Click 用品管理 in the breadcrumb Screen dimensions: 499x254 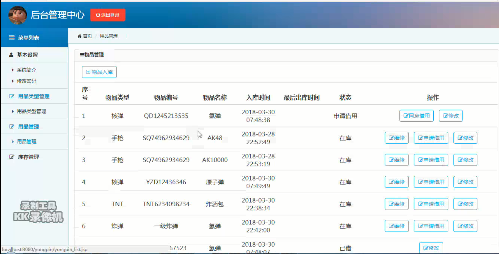[109, 36]
